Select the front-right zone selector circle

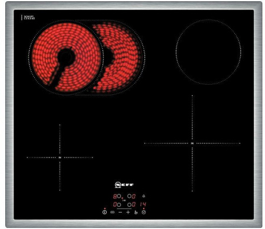coord(130,205)
